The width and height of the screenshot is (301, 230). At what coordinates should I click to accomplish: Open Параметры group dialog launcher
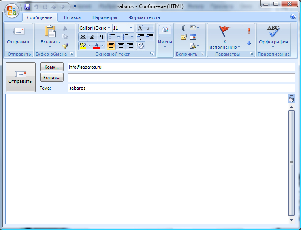point(251,54)
